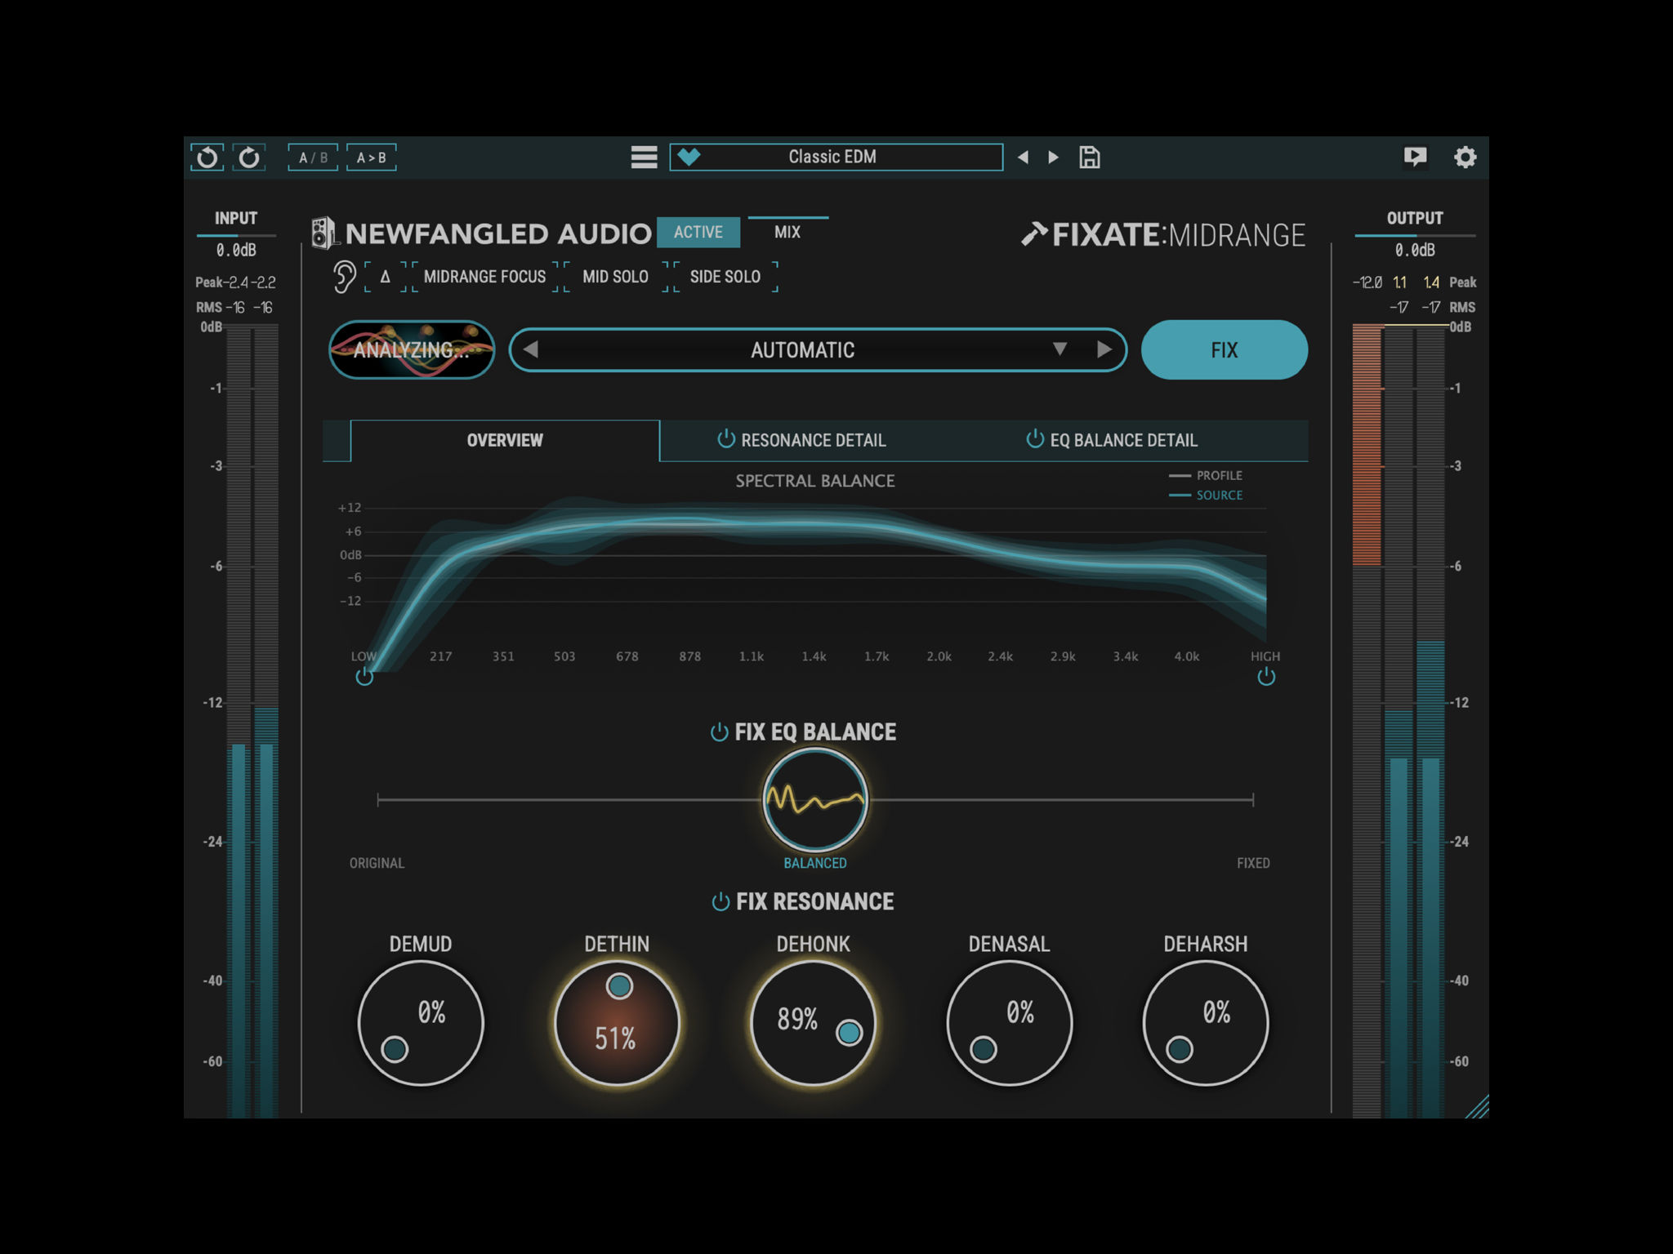Image resolution: width=1673 pixels, height=1254 pixels.
Task: Click the 503 frequency label
Action: (x=564, y=656)
